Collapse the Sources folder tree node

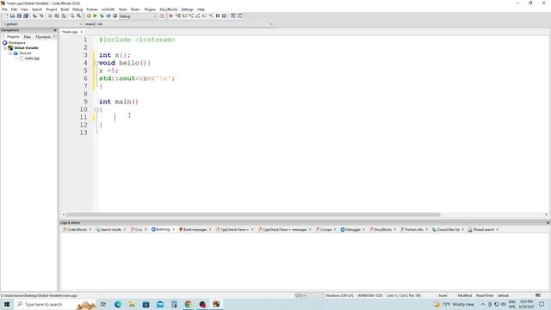pos(10,53)
